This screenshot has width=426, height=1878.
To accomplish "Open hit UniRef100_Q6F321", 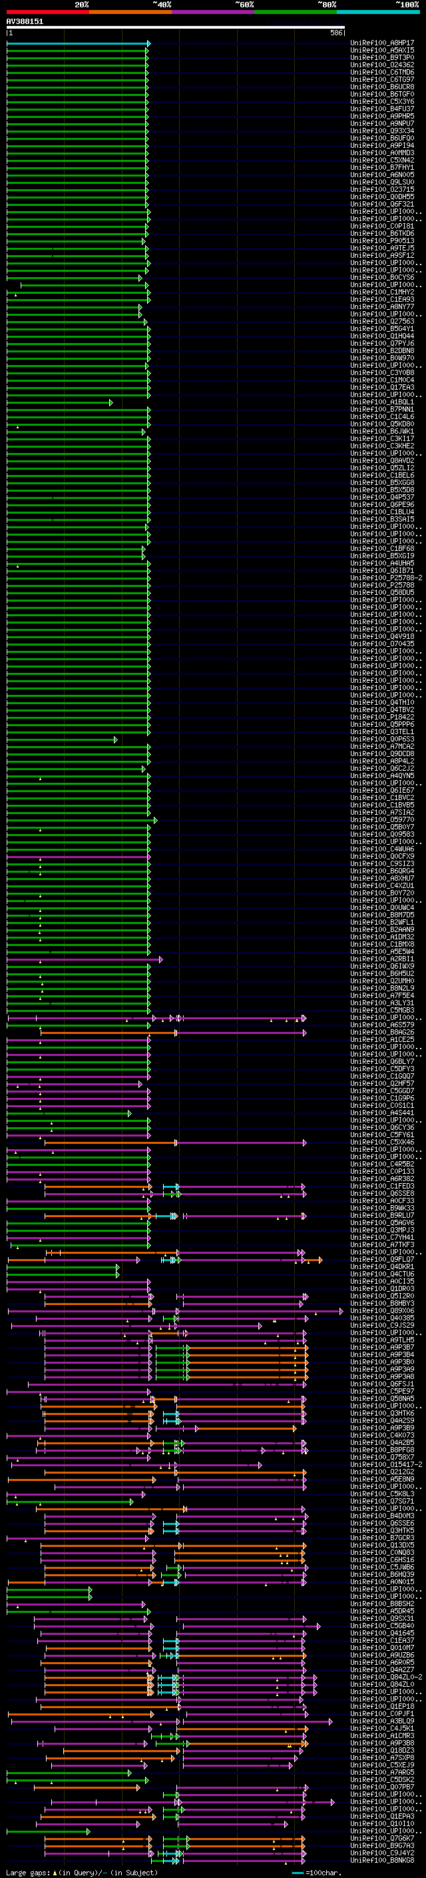I will pyautogui.click(x=381, y=204).
